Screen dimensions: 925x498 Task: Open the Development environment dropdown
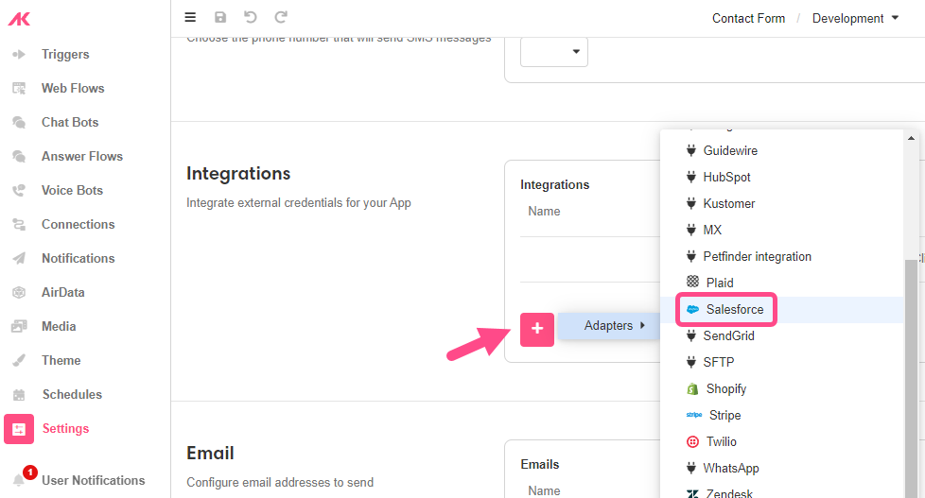pos(855,18)
